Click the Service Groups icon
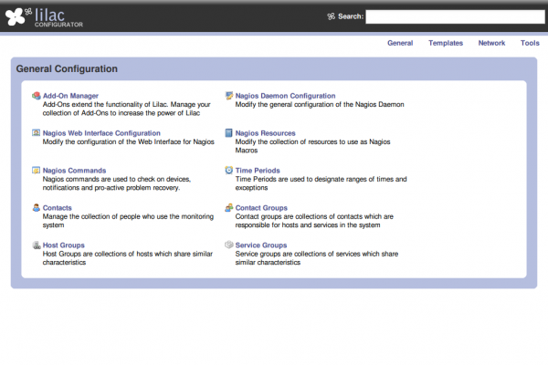Viewport: 548px width, 365px height. 228,245
